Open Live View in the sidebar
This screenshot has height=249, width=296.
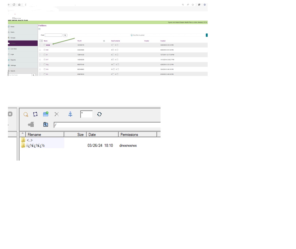click(x=23, y=49)
